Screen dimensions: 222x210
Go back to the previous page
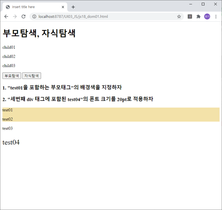pos(6,17)
